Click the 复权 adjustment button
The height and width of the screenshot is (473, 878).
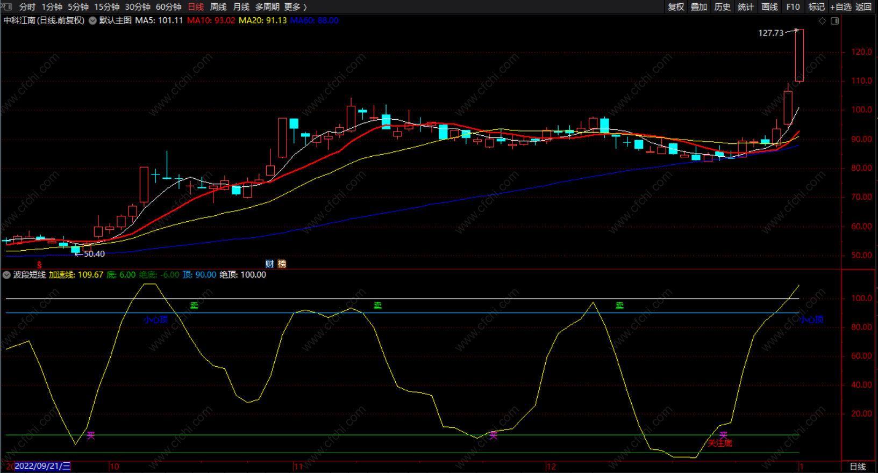(676, 7)
